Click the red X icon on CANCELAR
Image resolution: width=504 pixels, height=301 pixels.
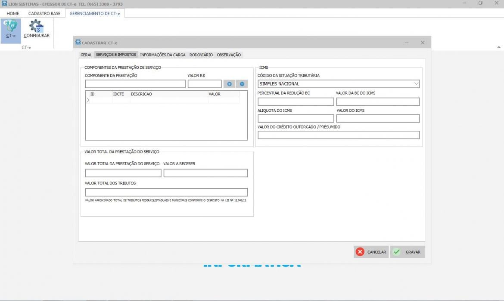tap(360, 252)
